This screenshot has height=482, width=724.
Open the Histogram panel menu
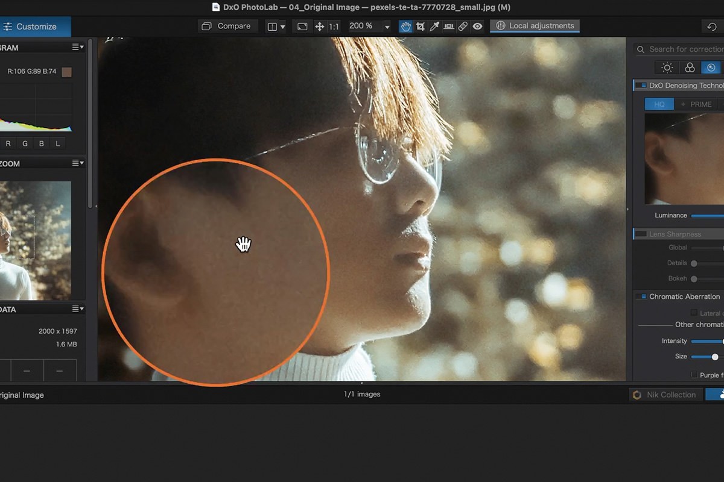(x=78, y=47)
